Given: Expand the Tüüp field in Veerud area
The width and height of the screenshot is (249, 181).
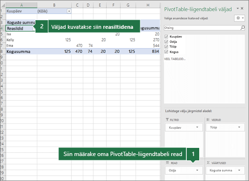Looking at the screenshot, I should click(x=239, y=127).
